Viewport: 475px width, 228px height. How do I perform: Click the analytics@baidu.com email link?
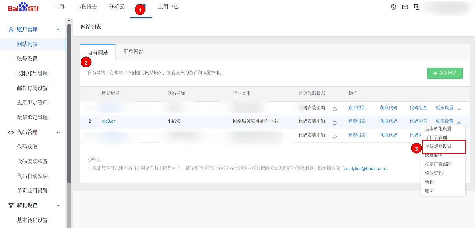tap(365, 169)
